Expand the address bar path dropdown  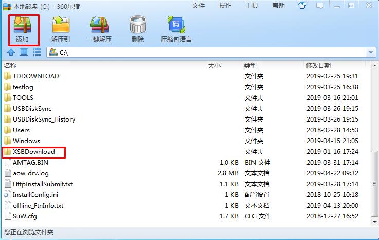click(371, 53)
